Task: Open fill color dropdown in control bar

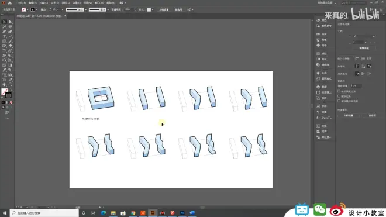Action: [27, 9]
